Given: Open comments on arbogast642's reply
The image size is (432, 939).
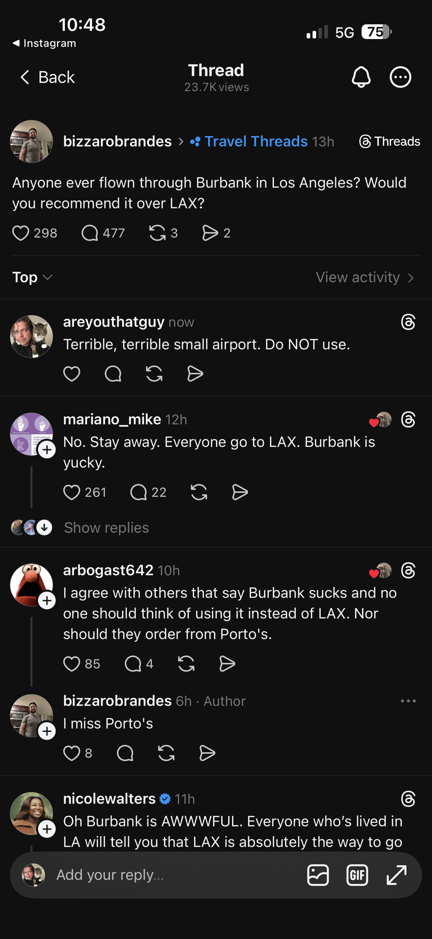Looking at the screenshot, I should tap(133, 663).
